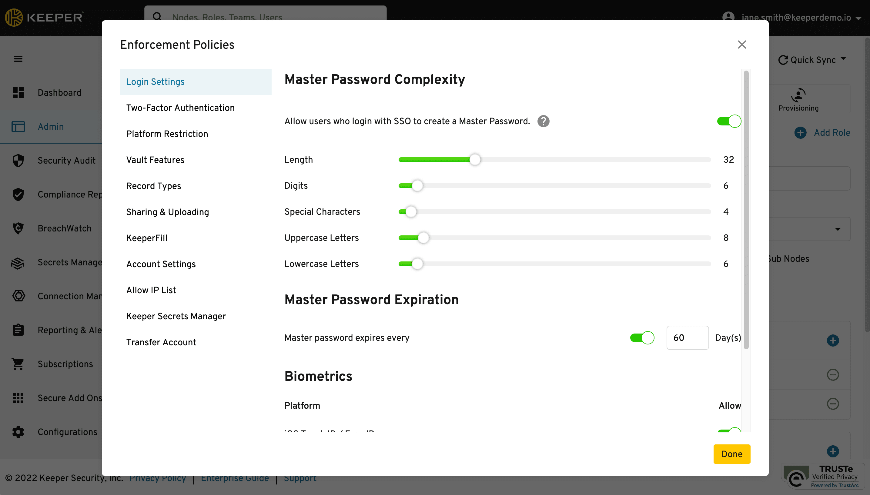The image size is (870, 495).
Task: Click the Subscriptions cart icon
Action: pyautogui.click(x=18, y=364)
